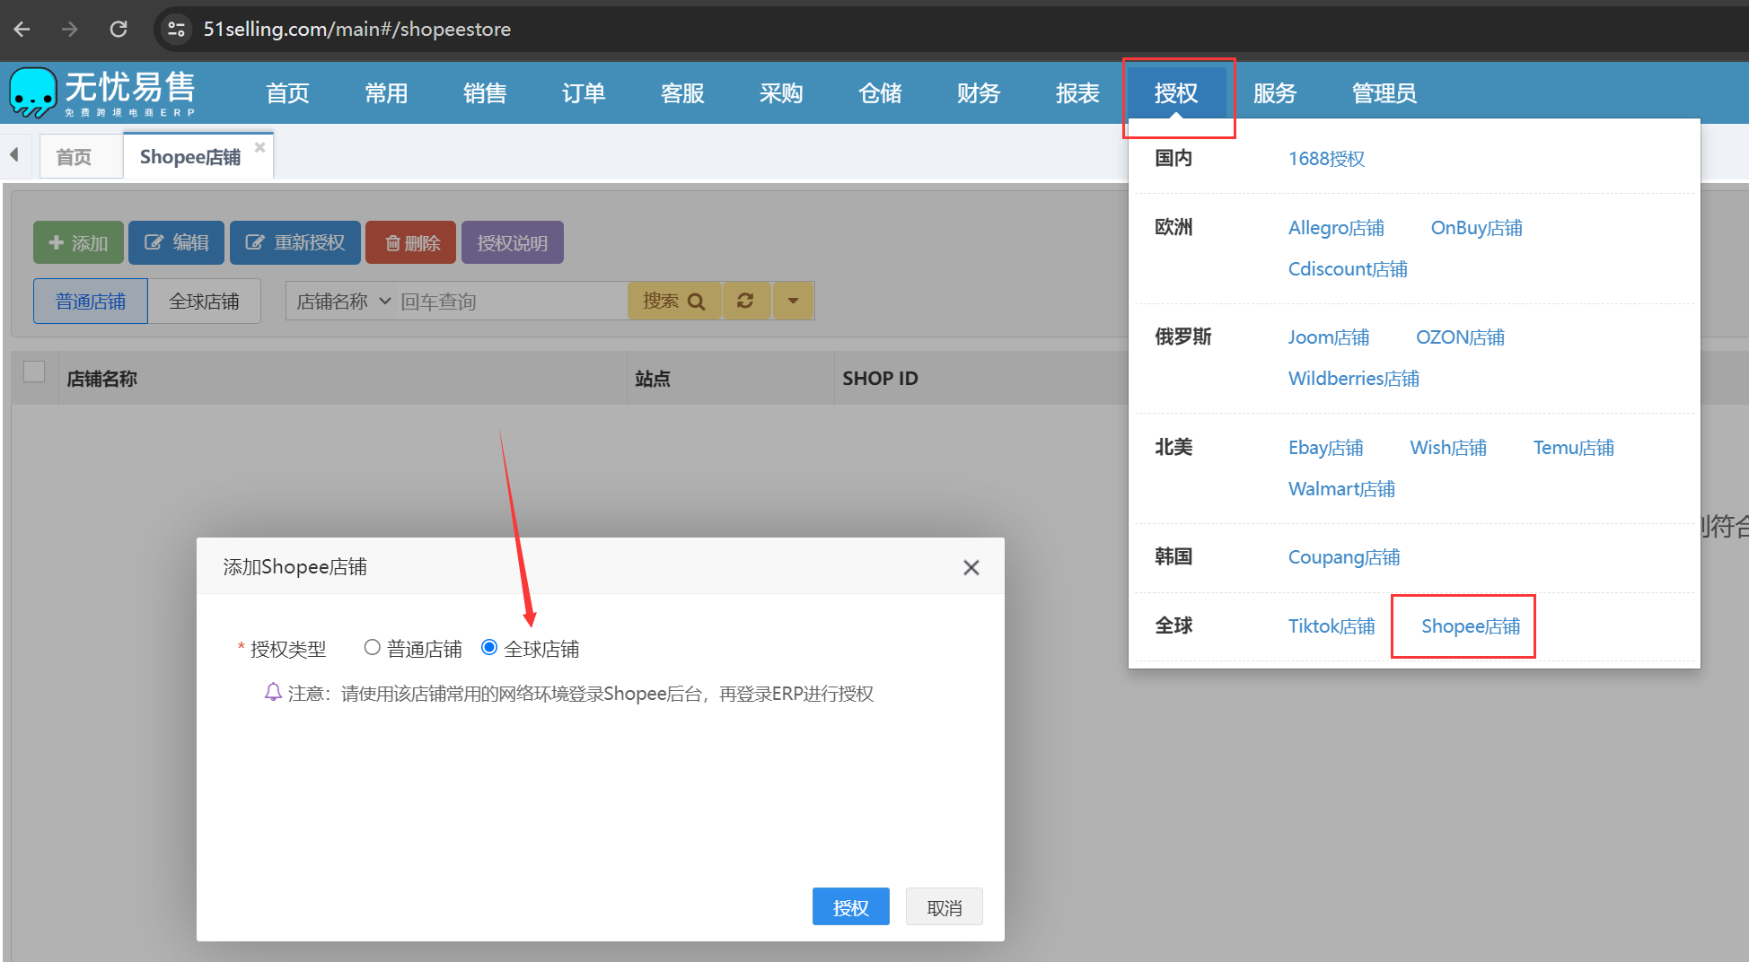Close the Shopee店铺 tab with its X
Screen dimensions: 1749x962
(259, 147)
